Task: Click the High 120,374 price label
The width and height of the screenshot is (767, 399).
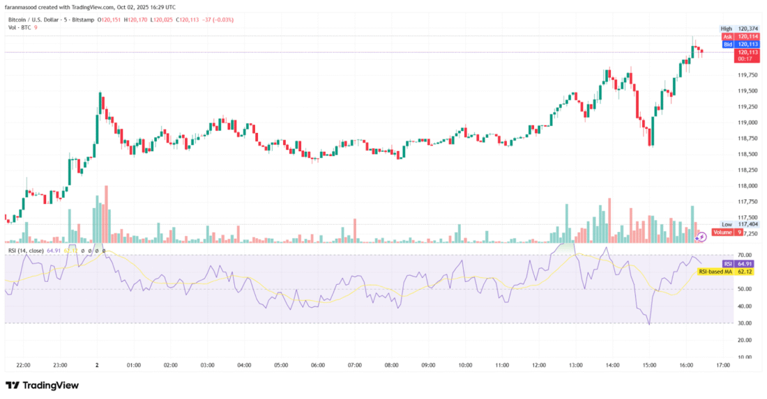Action: click(739, 29)
